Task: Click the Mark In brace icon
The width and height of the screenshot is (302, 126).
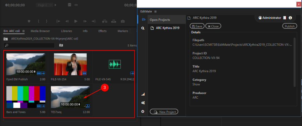Action: coord(39,21)
